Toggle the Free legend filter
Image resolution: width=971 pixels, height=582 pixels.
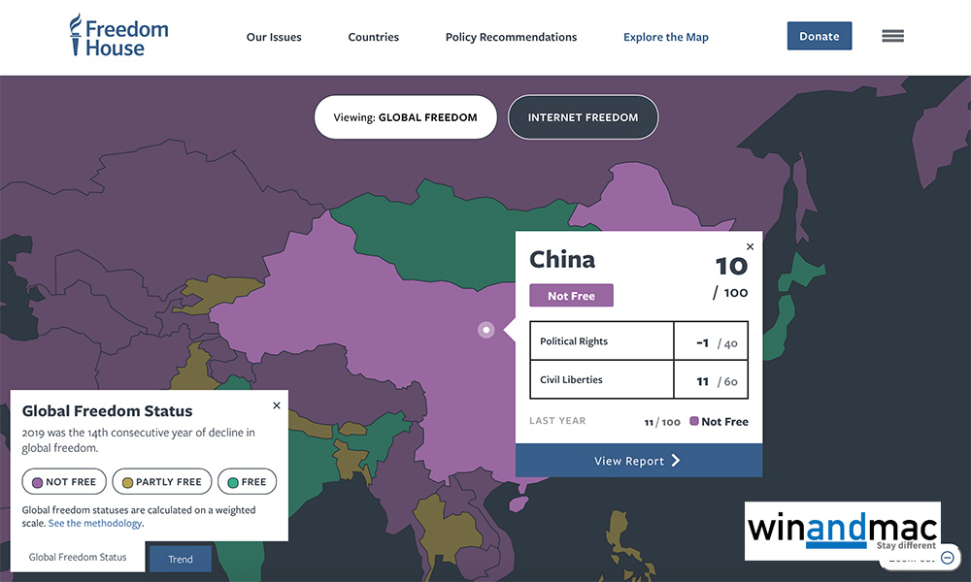pyautogui.click(x=247, y=482)
